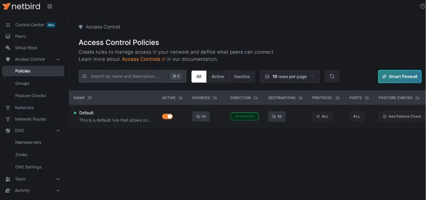The height and width of the screenshot is (200, 426).
Task: Click the direction arrow of Default policy
Action: coord(244,116)
